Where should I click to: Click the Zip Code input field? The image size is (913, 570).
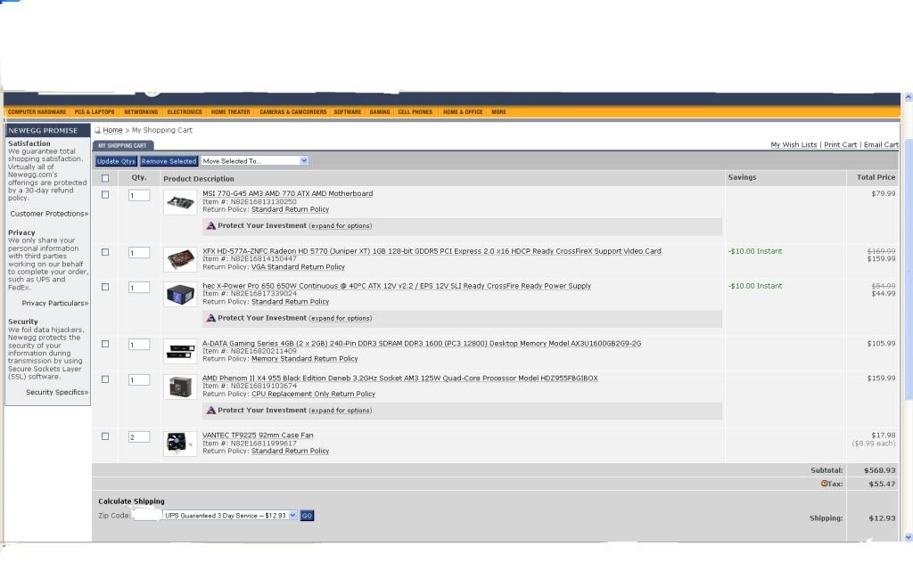point(146,516)
